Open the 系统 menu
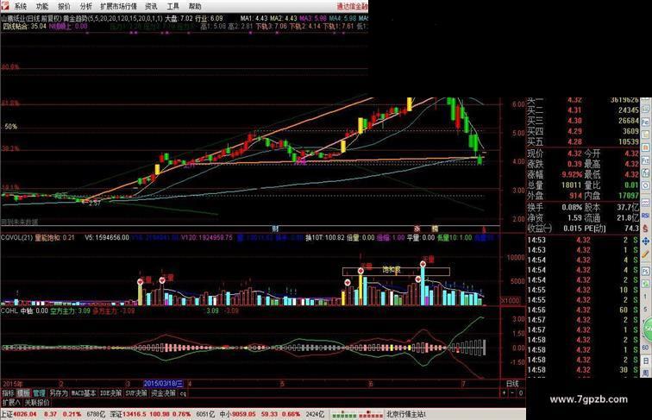Screen dimensions: 652x420 (x=21, y=6)
